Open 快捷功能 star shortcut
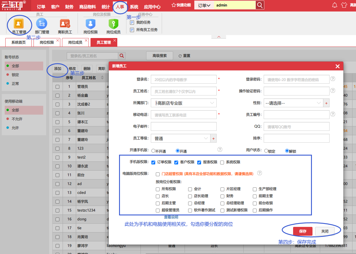Viewport: 356px width, 254px height. pos(181,5)
